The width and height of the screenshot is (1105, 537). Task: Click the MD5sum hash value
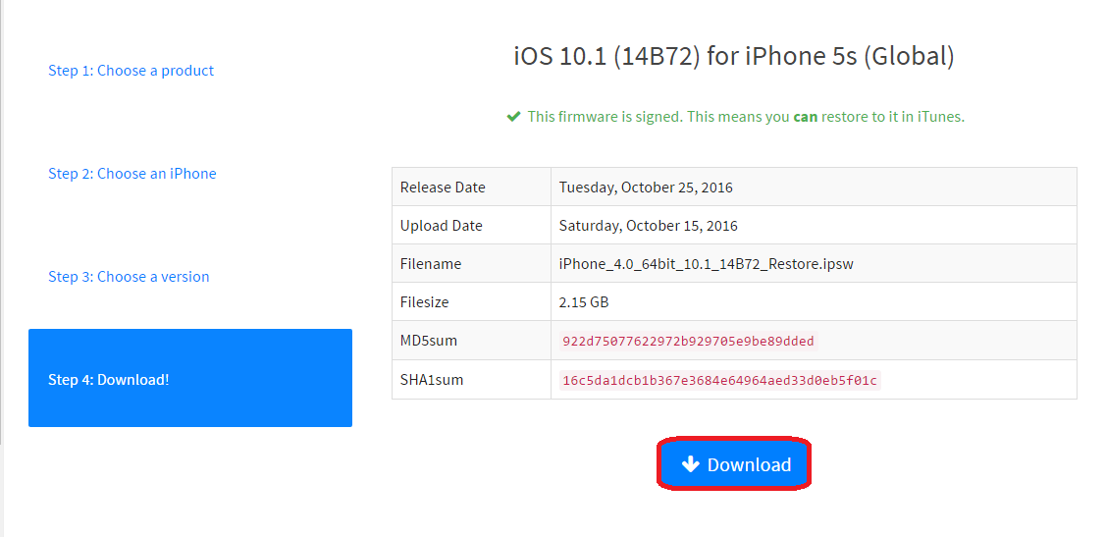tap(687, 342)
